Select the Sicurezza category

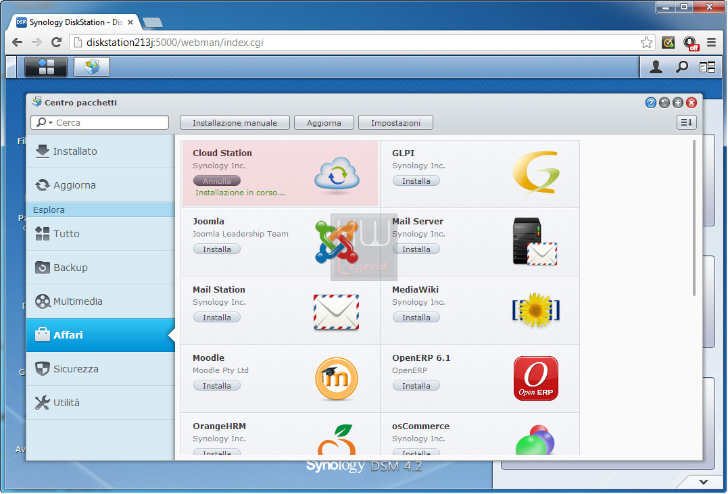tap(100, 369)
